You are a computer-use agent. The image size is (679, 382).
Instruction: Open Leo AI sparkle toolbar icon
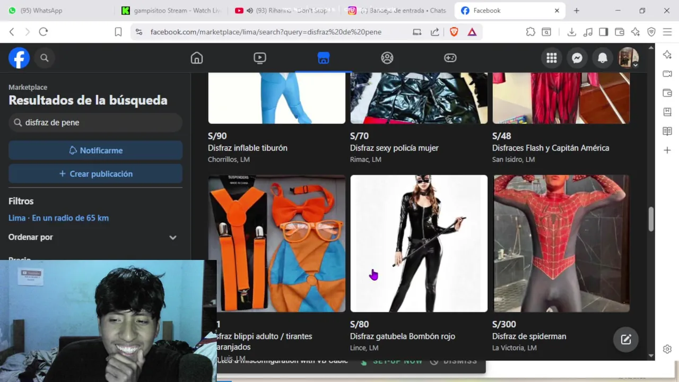coord(636,32)
